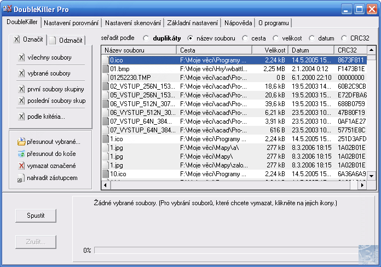Select sorting by datum

pos(311,38)
